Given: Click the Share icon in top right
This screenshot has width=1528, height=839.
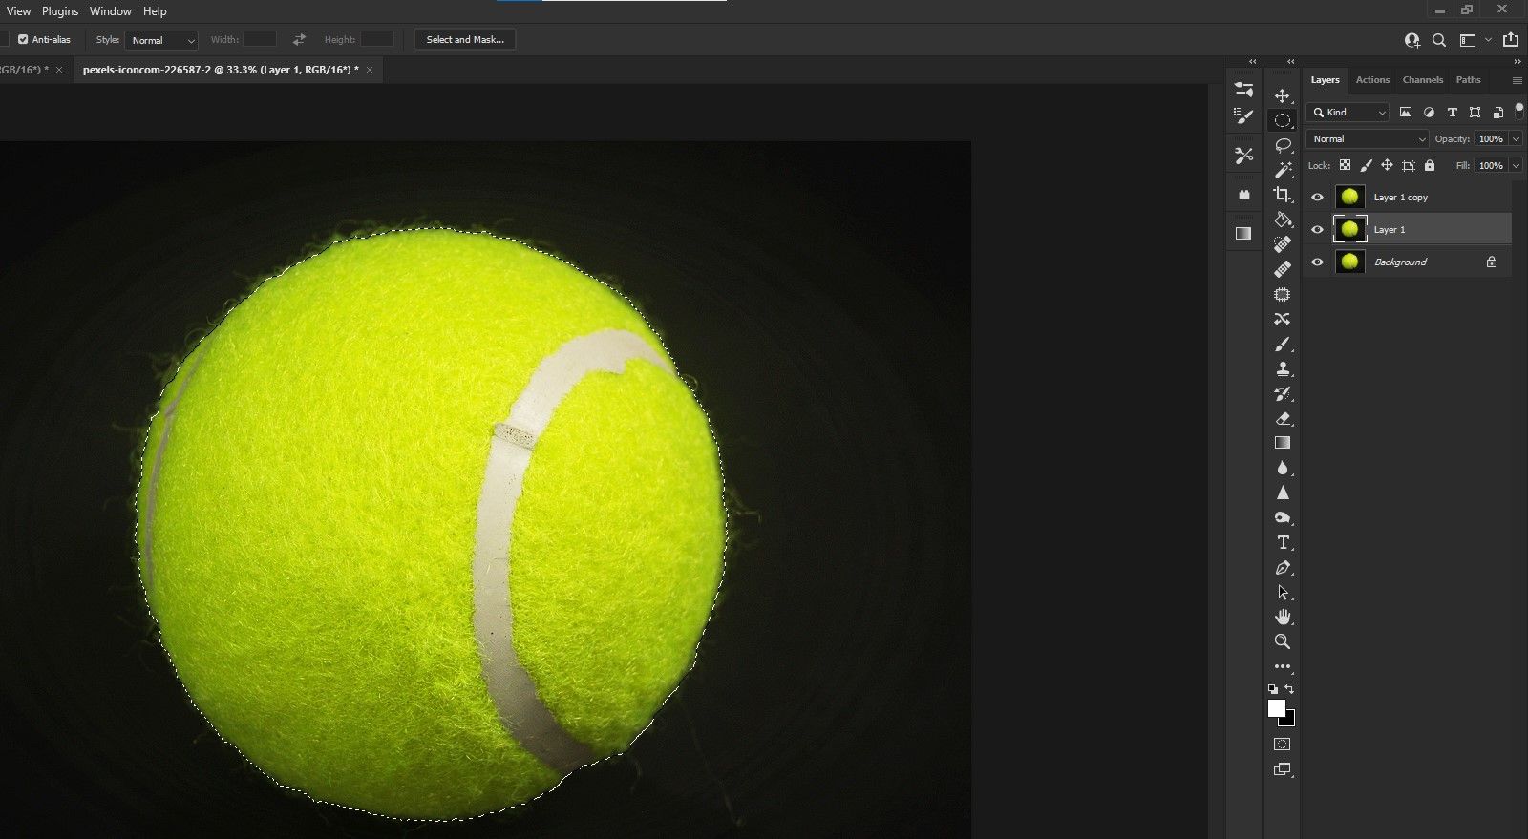Looking at the screenshot, I should tap(1510, 40).
